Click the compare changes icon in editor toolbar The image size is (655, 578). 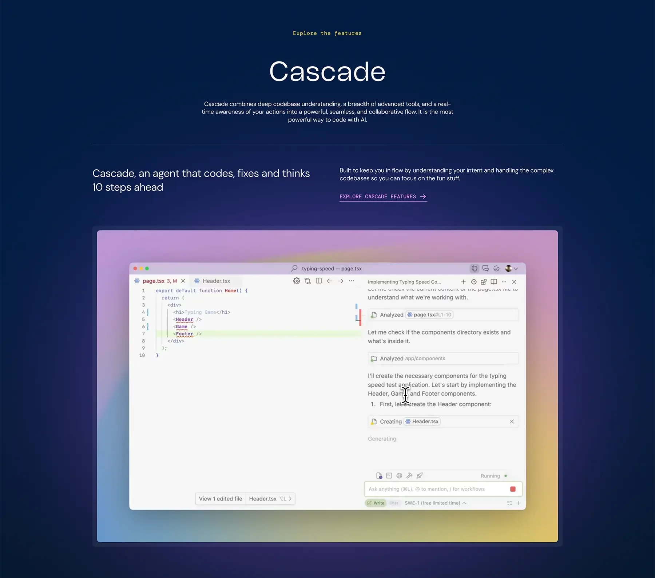click(307, 281)
